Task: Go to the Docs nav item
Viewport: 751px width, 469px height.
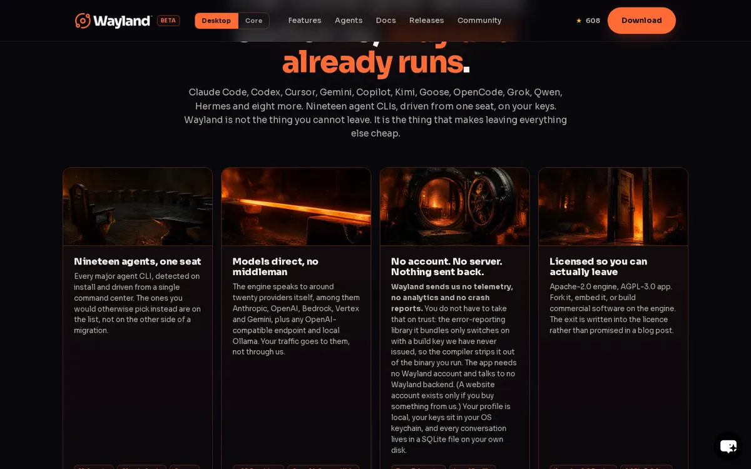Action: pos(386,21)
